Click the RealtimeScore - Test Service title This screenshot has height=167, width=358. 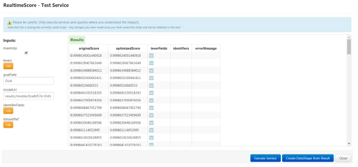pos(36,5)
